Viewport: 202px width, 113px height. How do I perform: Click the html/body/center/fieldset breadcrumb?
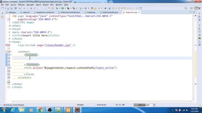click(x=14, y=105)
